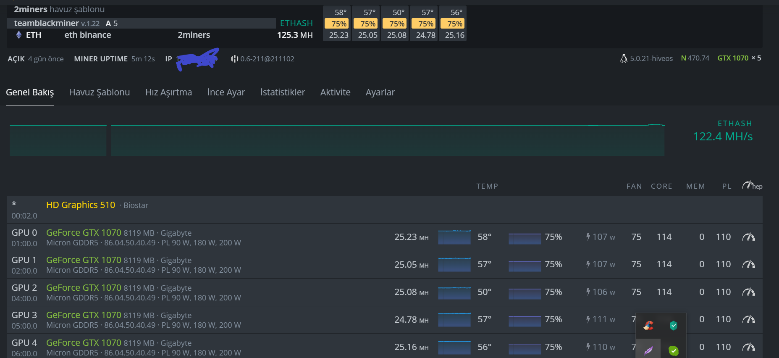Open overclock gauge icon for GPU 0
Image resolution: width=779 pixels, height=358 pixels.
pyautogui.click(x=748, y=237)
